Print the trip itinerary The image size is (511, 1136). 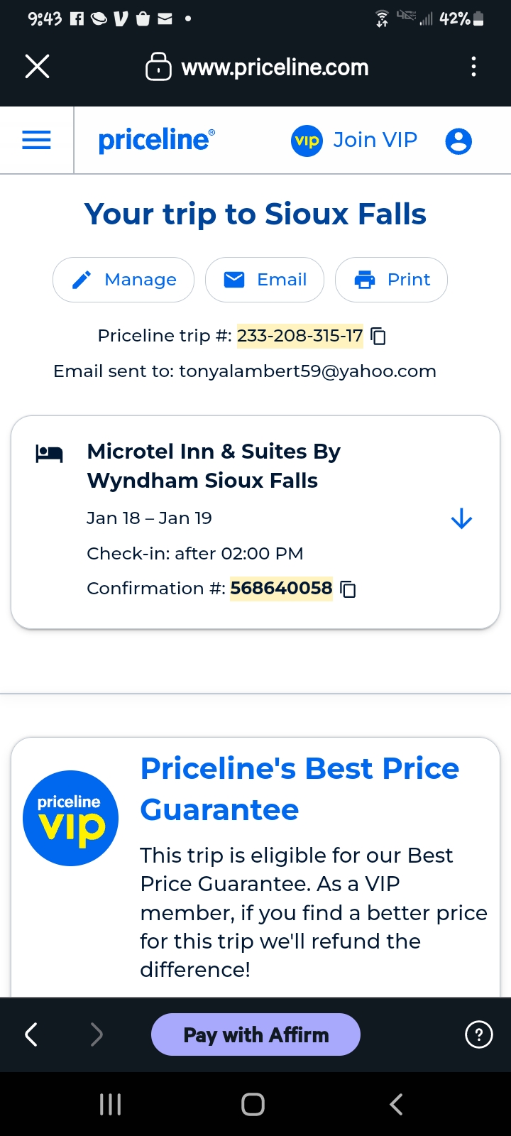(391, 280)
